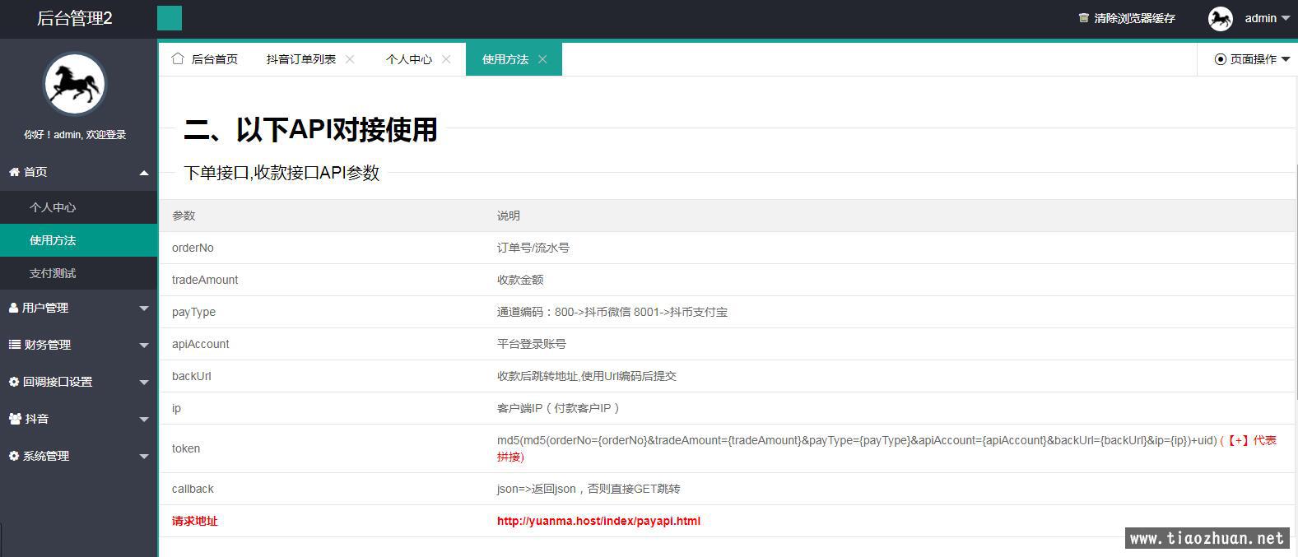The width and height of the screenshot is (1298, 557).
Task: Close the 个人中心 tab
Action: tap(446, 59)
